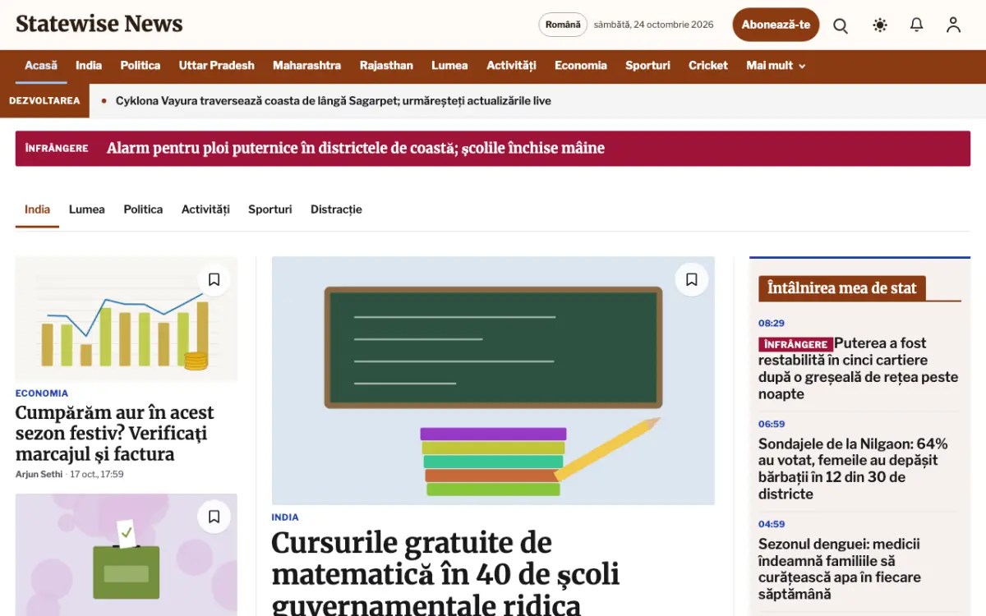Click the ECONOMIA category label

point(42,393)
